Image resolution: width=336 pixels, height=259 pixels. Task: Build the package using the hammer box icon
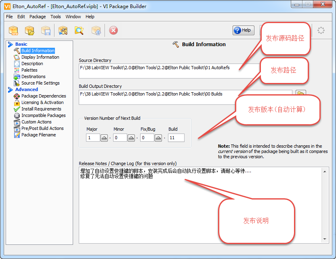[63, 30]
